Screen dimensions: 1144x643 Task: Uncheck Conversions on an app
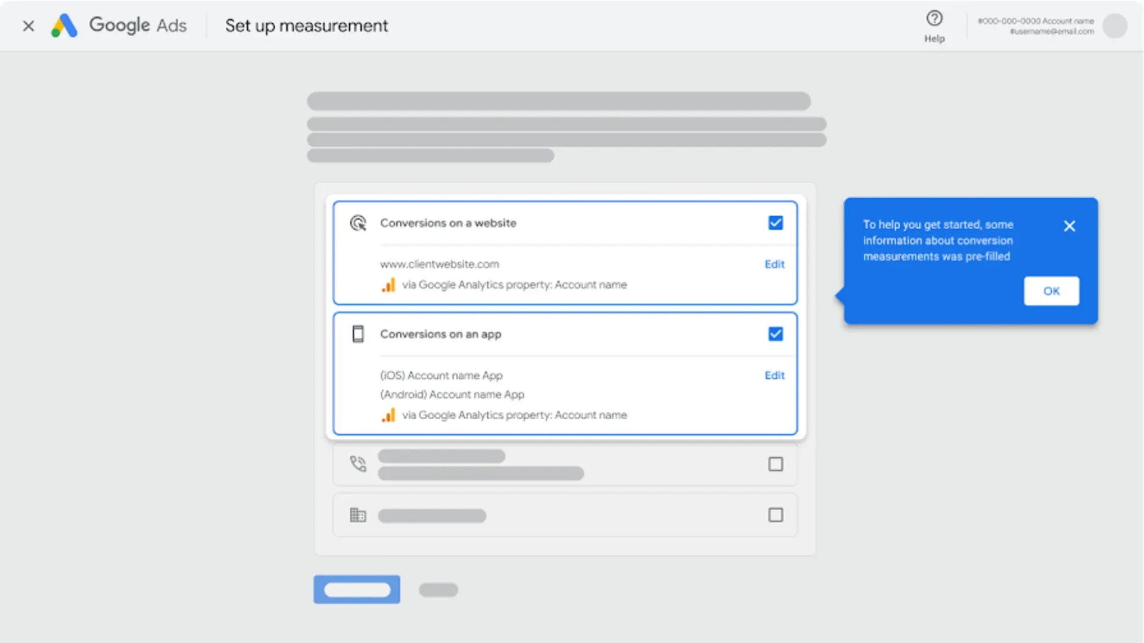pos(775,334)
